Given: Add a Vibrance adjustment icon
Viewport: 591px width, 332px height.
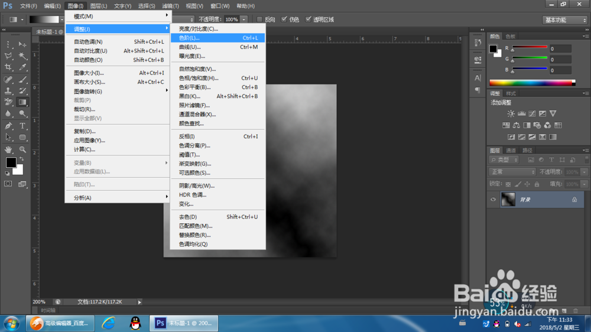Looking at the screenshot, I should point(553,113).
